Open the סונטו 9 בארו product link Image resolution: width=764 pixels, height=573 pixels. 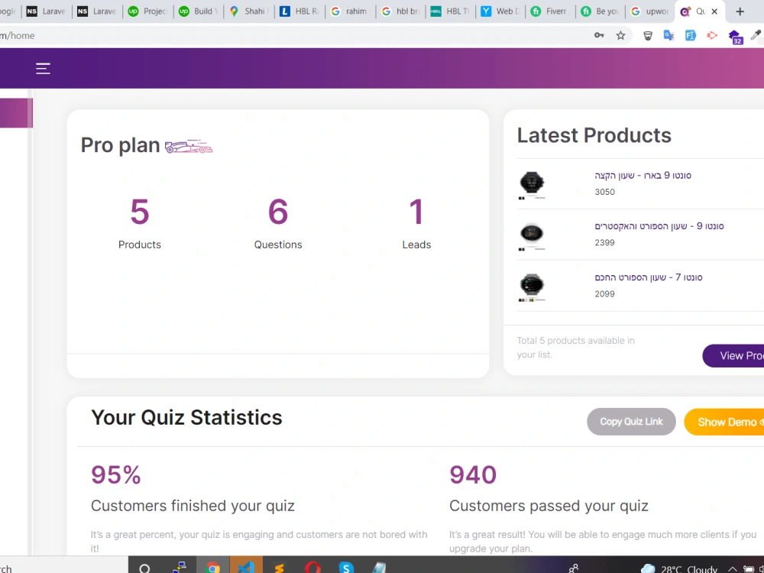(643, 176)
